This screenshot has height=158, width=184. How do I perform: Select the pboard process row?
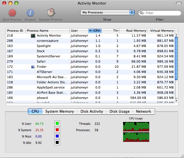pyautogui.click(x=90, y=98)
